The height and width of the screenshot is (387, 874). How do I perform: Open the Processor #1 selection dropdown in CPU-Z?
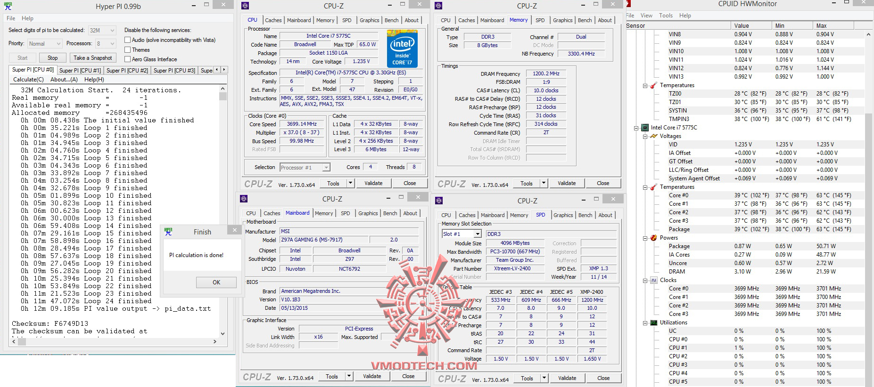pos(305,167)
